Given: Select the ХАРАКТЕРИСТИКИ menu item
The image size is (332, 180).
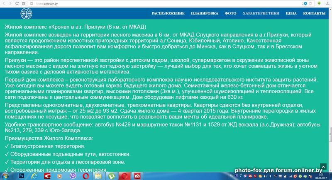Looking at the screenshot, I should coord(261,13).
